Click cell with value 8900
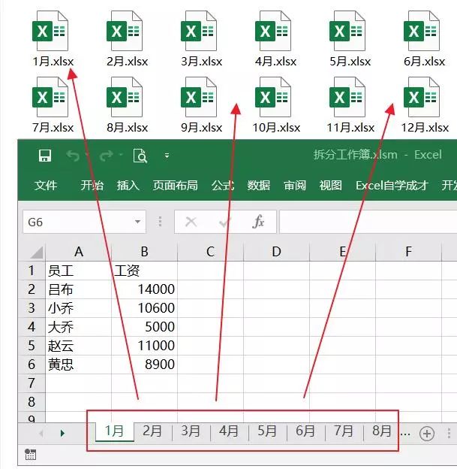This screenshot has width=457, height=469. [x=145, y=365]
